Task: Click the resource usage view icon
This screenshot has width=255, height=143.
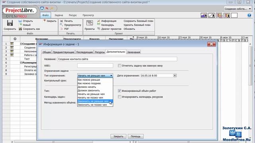Action: click(x=227, y=15)
